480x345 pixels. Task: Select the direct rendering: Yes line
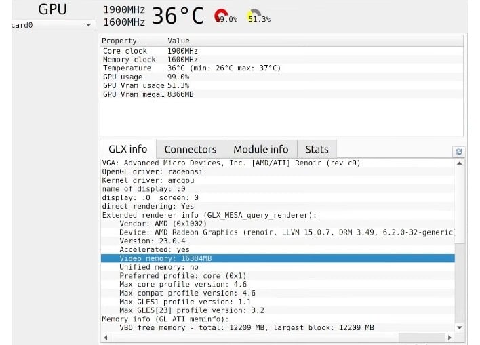(x=278, y=206)
